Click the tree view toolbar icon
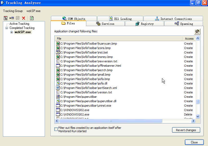Image resolution: width=208 pixels, height=146 pixels. pyautogui.click(x=5, y=18)
